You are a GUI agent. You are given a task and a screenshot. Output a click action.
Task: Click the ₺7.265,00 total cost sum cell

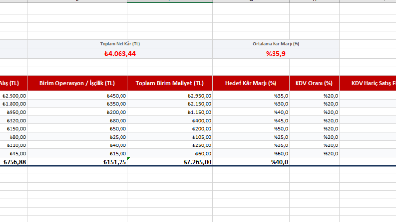170,162
